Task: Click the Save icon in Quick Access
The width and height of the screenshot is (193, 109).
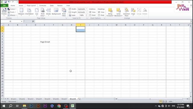Action: [x=5, y=2]
